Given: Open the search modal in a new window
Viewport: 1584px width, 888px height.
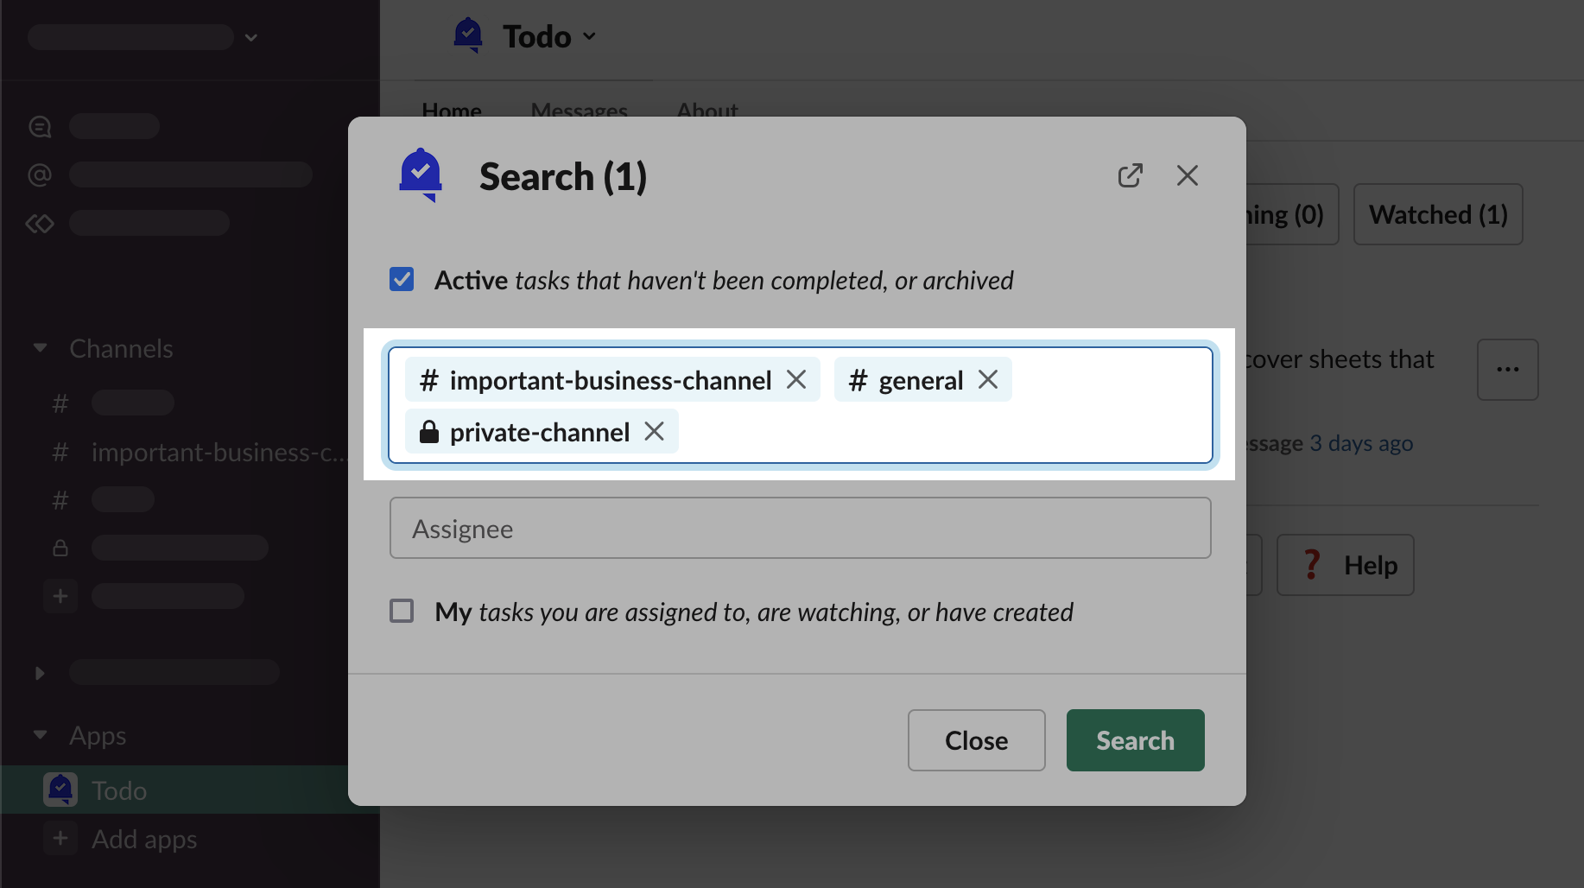Looking at the screenshot, I should tap(1130, 175).
